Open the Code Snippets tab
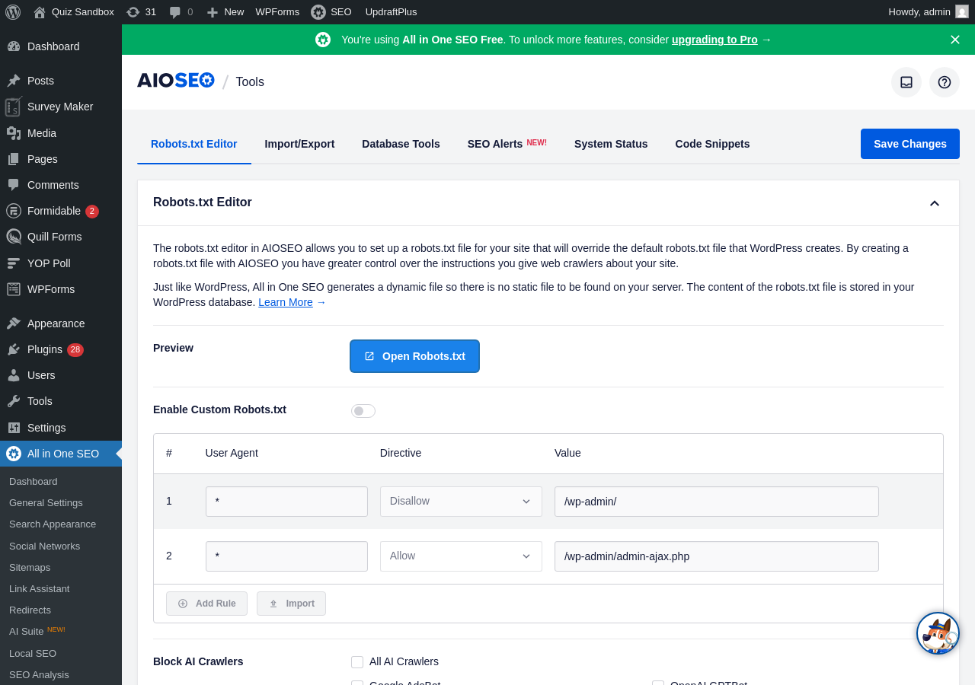 (x=712, y=144)
